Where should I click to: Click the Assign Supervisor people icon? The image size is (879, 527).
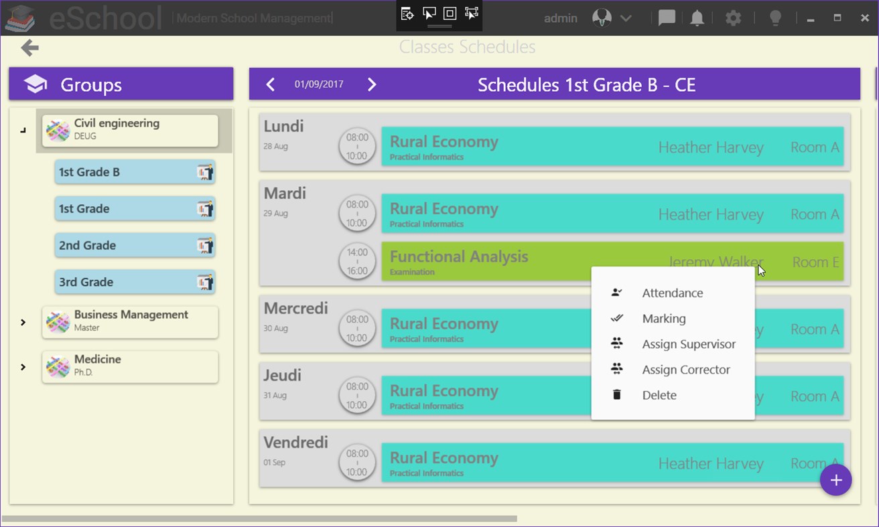coord(616,344)
